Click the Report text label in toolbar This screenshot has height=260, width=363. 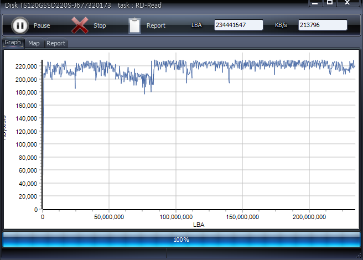pyautogui.click(x=155, y=25)
